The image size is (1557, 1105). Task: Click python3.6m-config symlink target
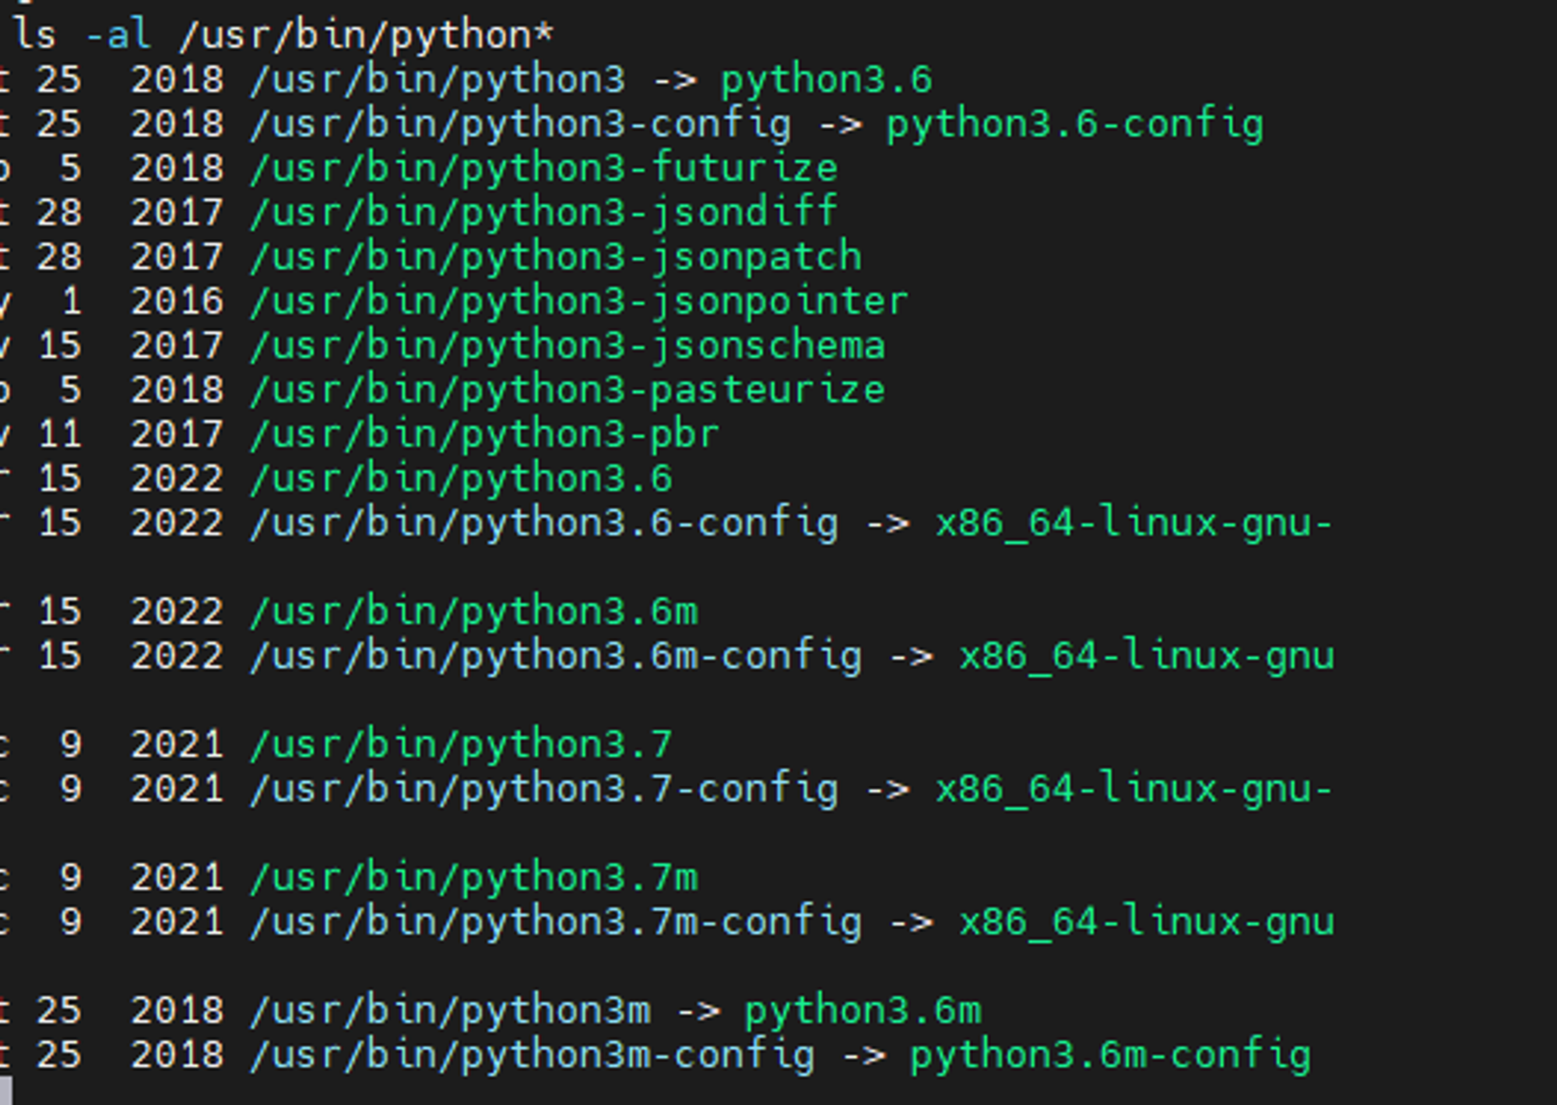point(1110,1056)
